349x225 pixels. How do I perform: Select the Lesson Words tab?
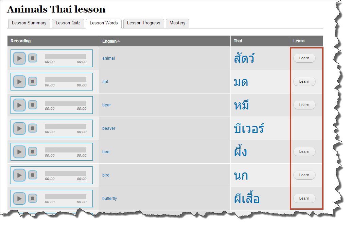pos(104,23)
